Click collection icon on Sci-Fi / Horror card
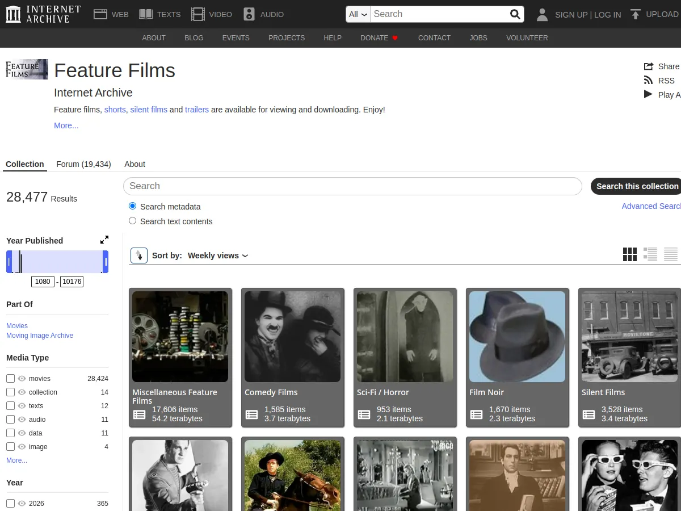Image resolution: width=681 pixels, height=511 pixels. [364, 414]
